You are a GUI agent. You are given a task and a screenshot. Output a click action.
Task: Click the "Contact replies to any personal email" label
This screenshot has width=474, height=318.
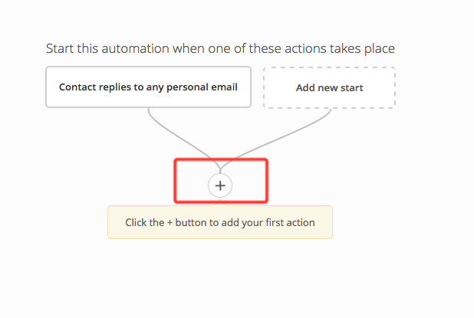(148, 87)
